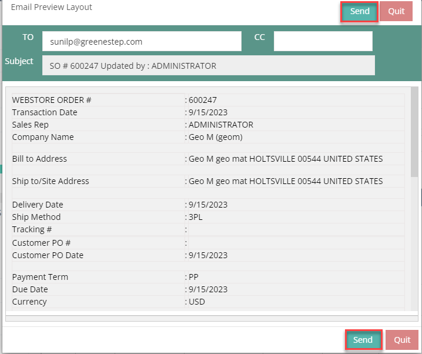The width and height of the screenshot is (422, 354).
Task: Click the Bill to Address value
Action: [285, 159]
